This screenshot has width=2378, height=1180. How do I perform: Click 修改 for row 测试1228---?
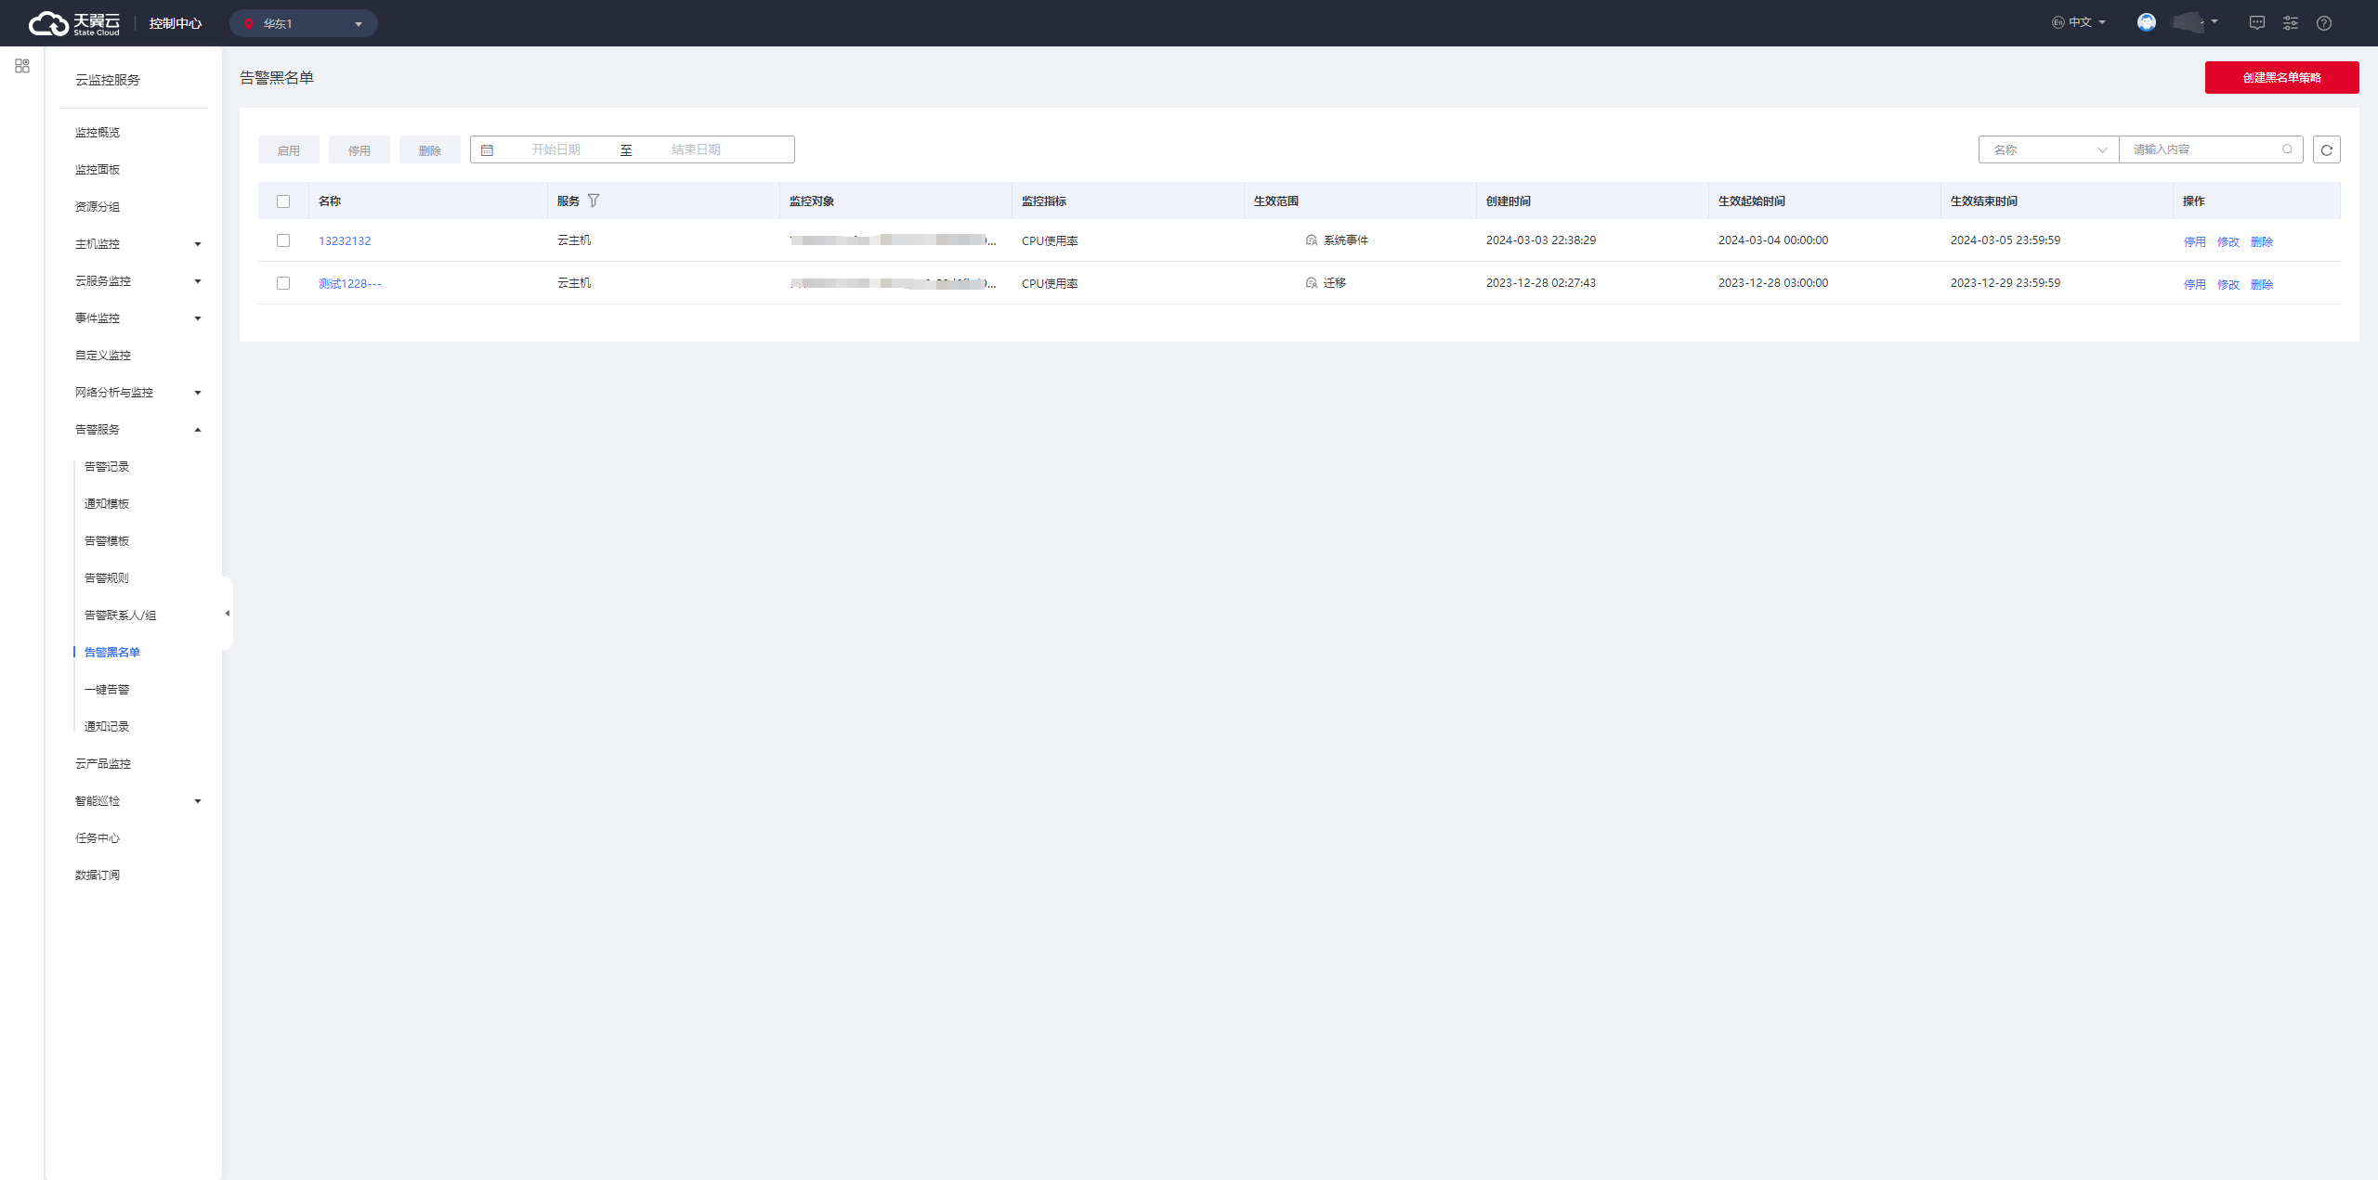[x=2228, y=285]
